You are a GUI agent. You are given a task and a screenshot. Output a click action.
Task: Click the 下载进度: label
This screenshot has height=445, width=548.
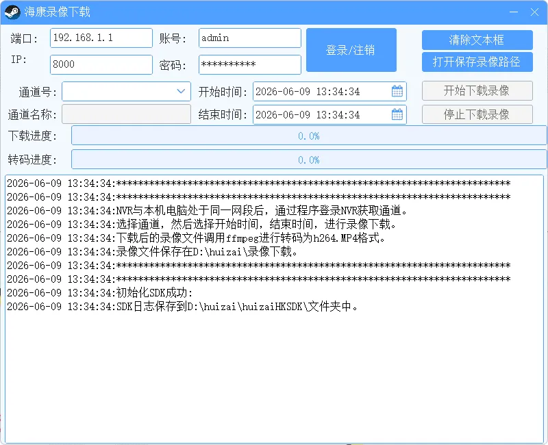[x=32, y=136]
